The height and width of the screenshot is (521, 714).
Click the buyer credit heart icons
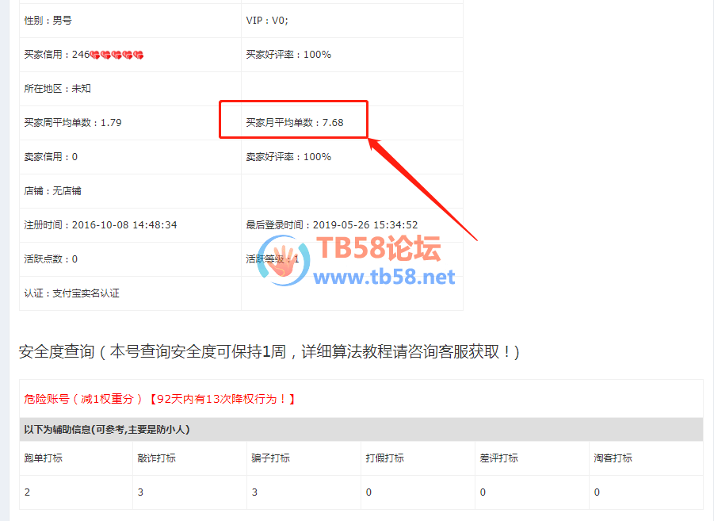coord(117,56)
